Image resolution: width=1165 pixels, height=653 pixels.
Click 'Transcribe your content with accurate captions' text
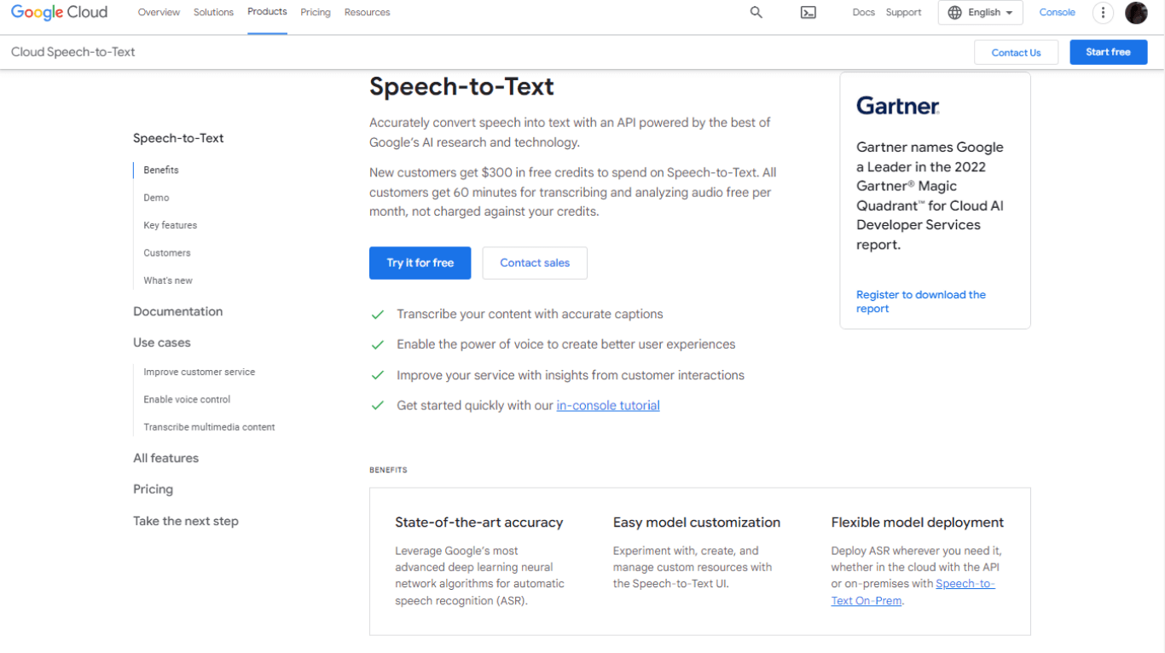(530, 315)
